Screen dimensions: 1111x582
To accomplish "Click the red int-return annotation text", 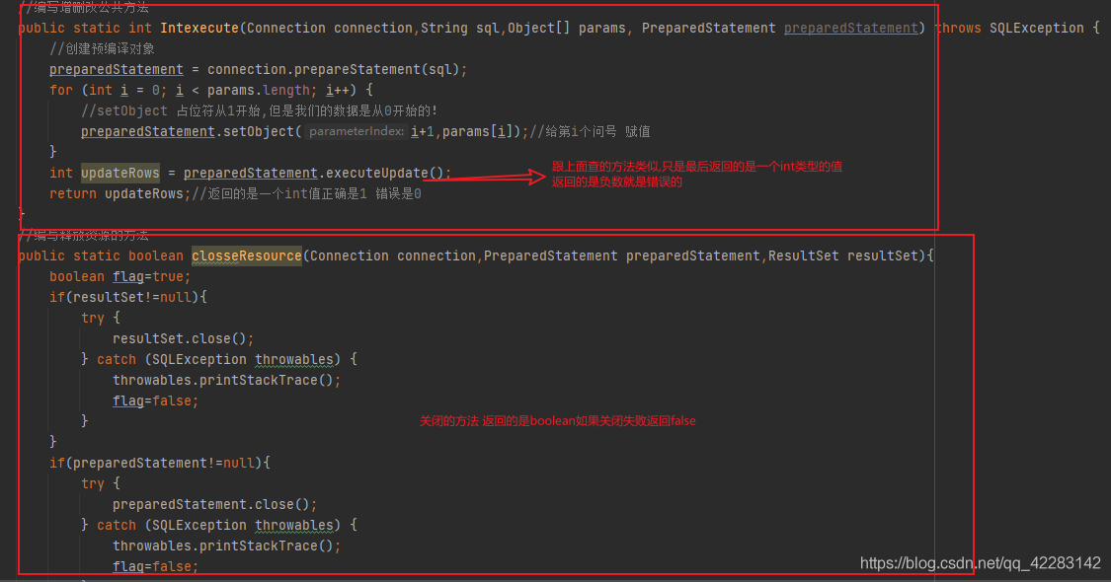I will click(696, 175).
